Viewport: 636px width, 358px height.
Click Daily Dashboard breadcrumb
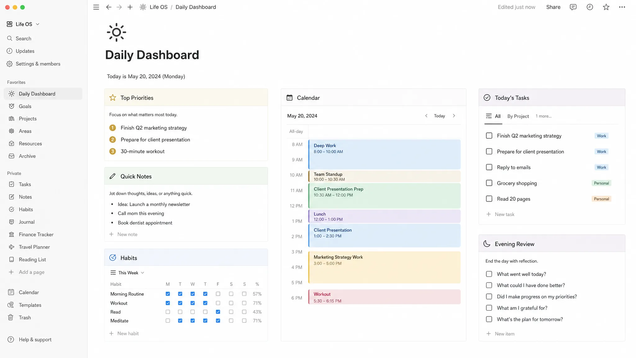click(x=196, y=7)
